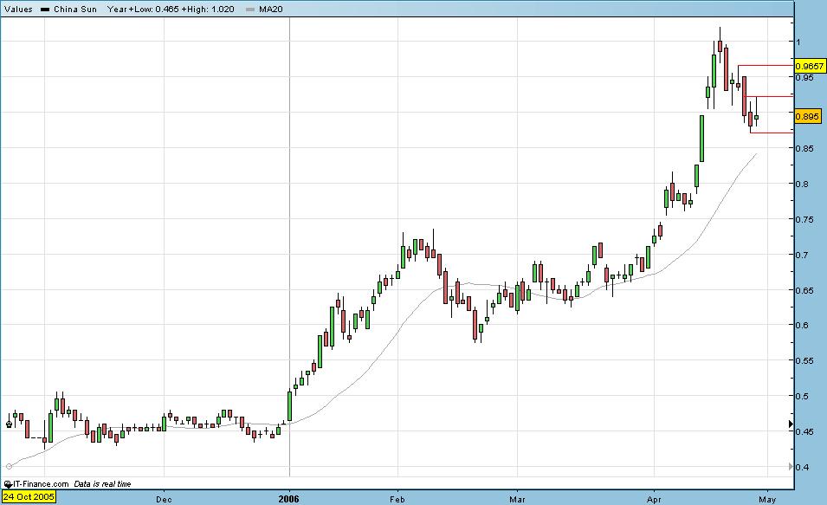Open the IT-Finance.com link
Image resolution: width=827 pixels, height=505 pixels.
[41, 484]
